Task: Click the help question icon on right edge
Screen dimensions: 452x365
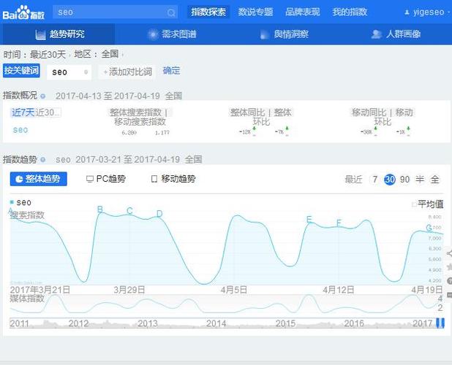Action: click(x=449, y=281)
